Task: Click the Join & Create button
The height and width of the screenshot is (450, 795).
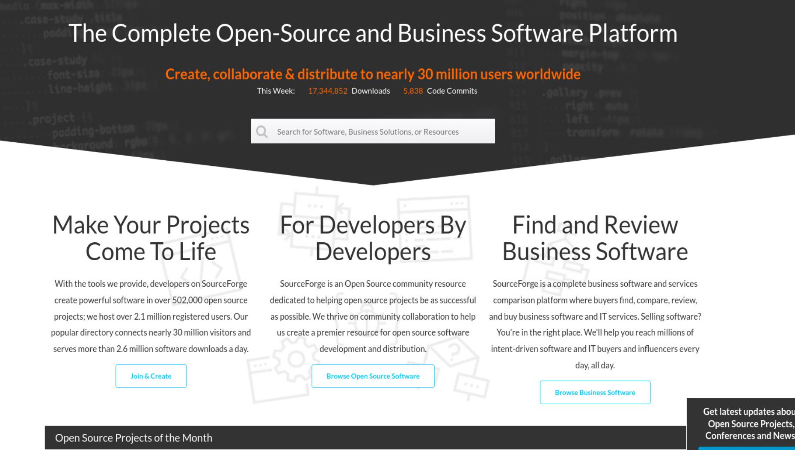Action: [151, 376]
